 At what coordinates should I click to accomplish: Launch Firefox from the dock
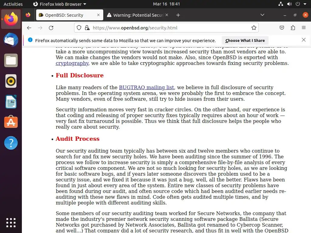tap(11, 19)
